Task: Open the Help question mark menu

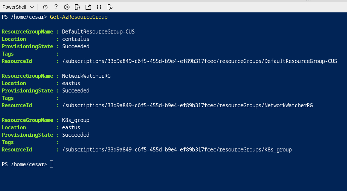Action: [x=56, y=7]
